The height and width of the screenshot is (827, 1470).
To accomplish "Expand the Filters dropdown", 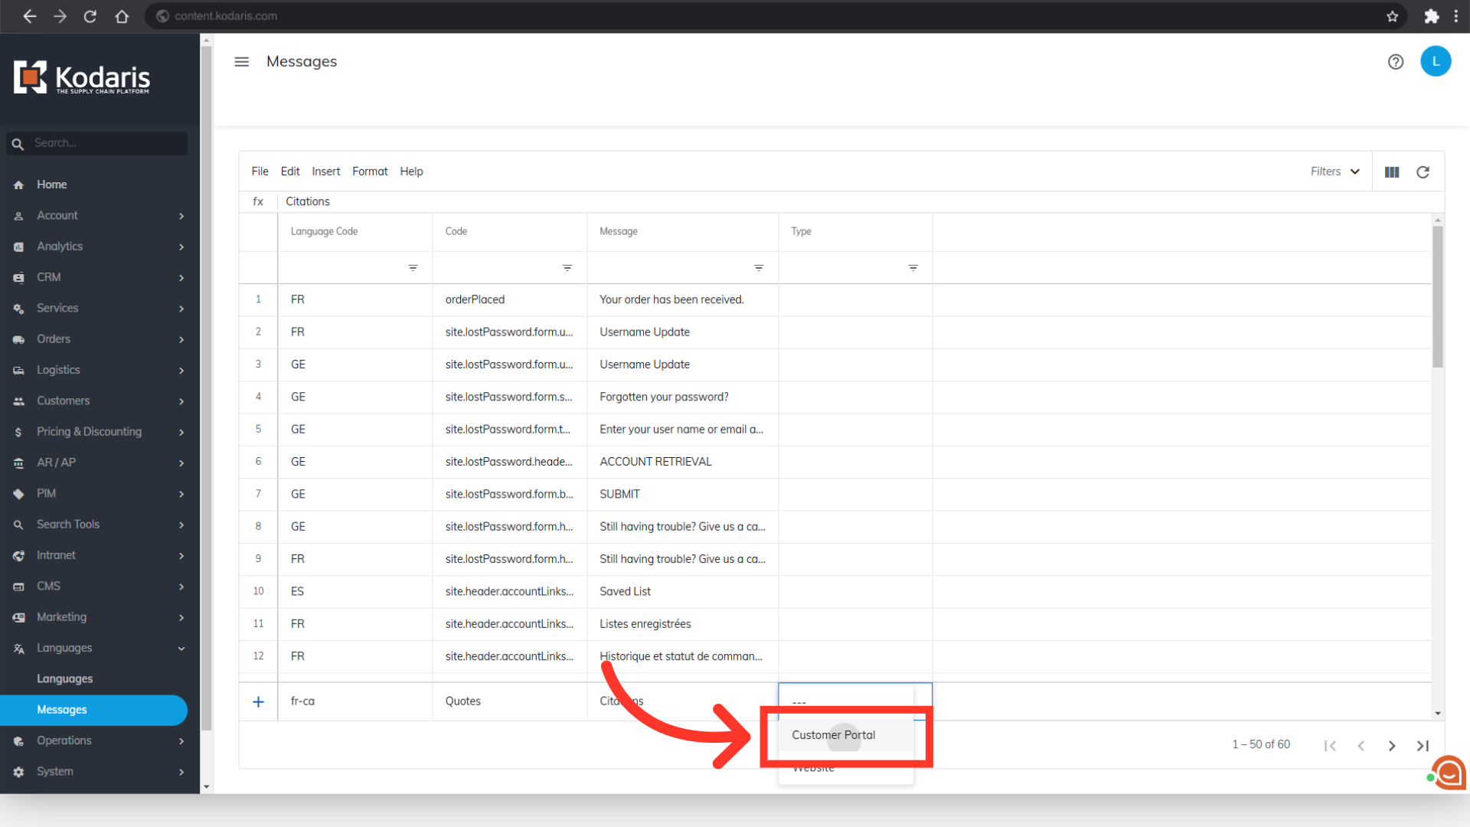I will 1334,172.
